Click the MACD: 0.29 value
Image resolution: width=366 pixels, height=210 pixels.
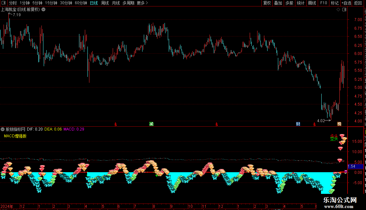[x=74, y=129]
